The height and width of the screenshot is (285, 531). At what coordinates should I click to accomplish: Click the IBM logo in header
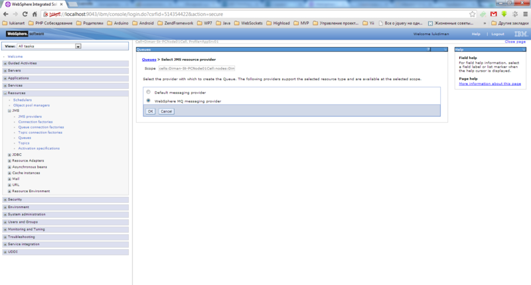pyautogui.click(x=521, y=34)
